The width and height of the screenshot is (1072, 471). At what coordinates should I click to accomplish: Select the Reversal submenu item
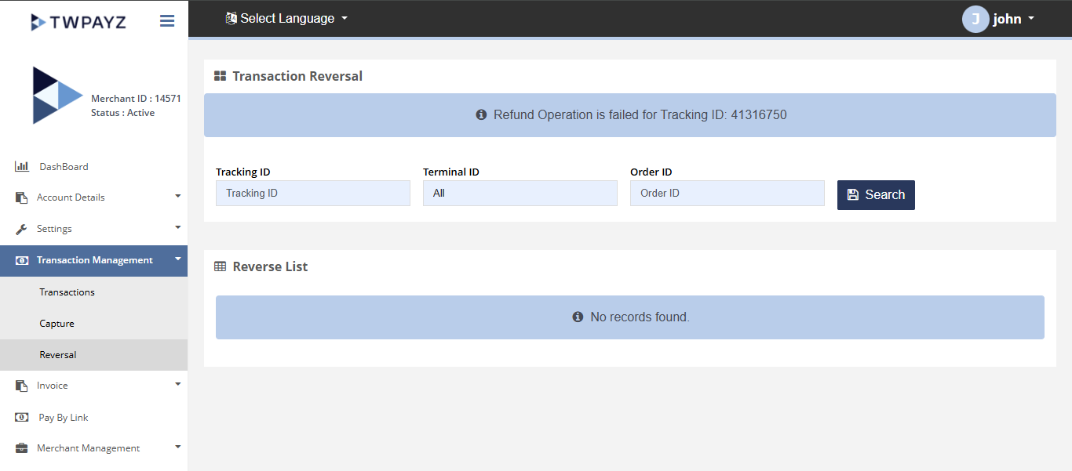58,355
